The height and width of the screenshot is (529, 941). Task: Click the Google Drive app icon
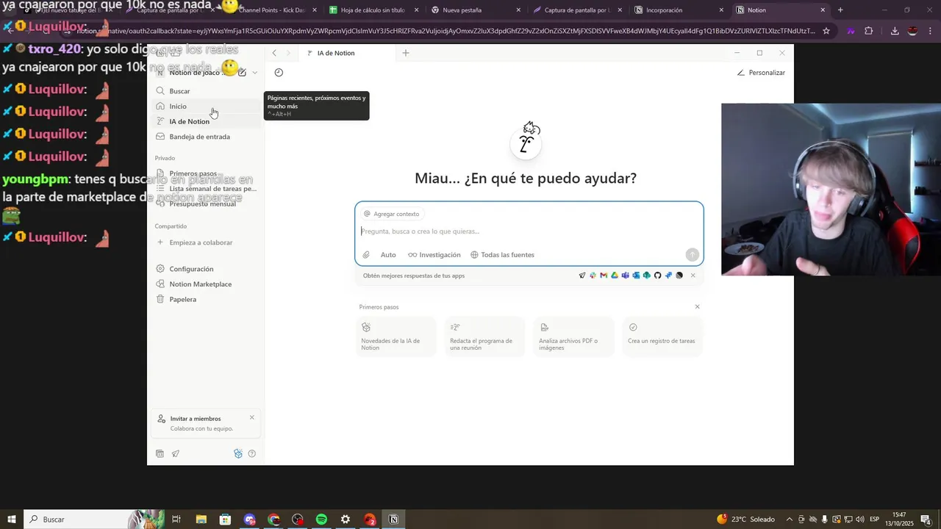[615, 276]
